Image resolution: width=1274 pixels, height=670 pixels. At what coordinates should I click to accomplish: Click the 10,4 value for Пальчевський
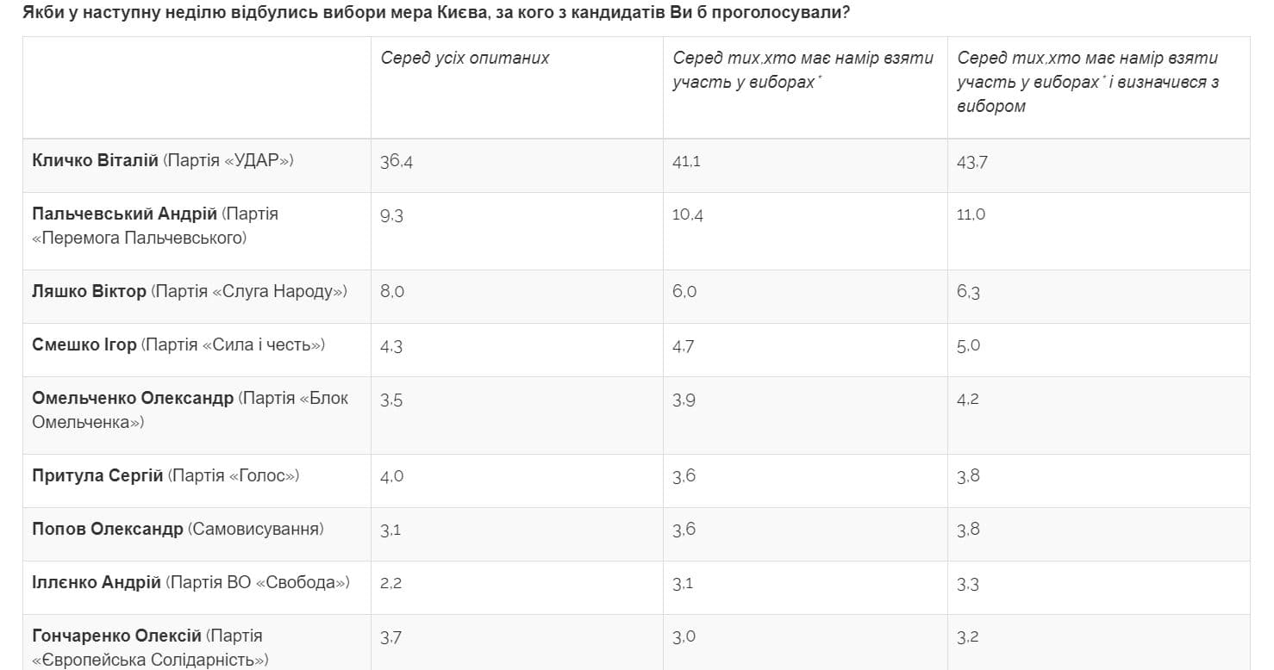click(687, 215)
